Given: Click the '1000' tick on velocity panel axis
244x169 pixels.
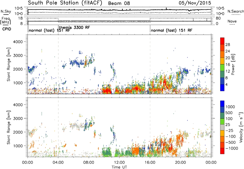Looking at the screenshot, I should click(18, 146).
